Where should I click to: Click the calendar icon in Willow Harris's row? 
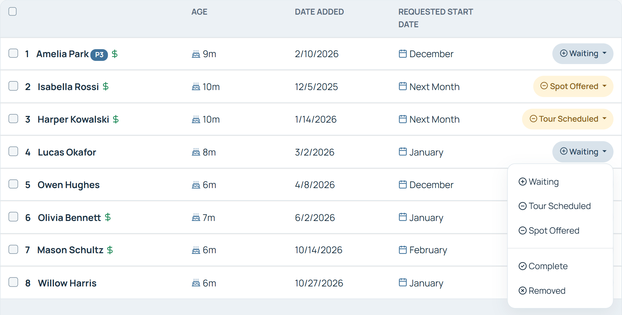point(403,282)
